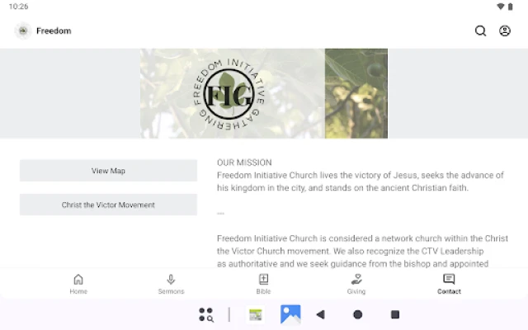Go to the Home tab
The image size is (528, 330).
point(78,284)
